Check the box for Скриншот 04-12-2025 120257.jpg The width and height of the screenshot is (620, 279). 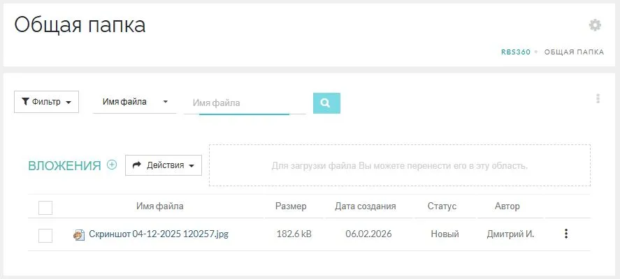tap(45, 235)
